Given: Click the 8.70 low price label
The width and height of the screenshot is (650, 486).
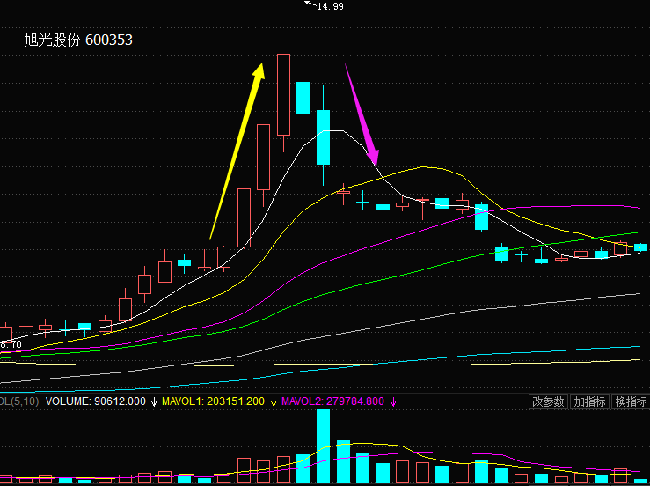Looking at the screenshot, I should (x=11, y=344).
